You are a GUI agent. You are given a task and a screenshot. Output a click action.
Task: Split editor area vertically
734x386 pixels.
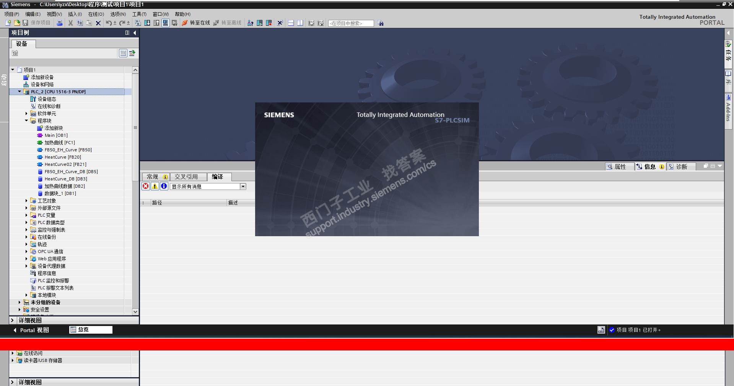[x=300, y=23]
